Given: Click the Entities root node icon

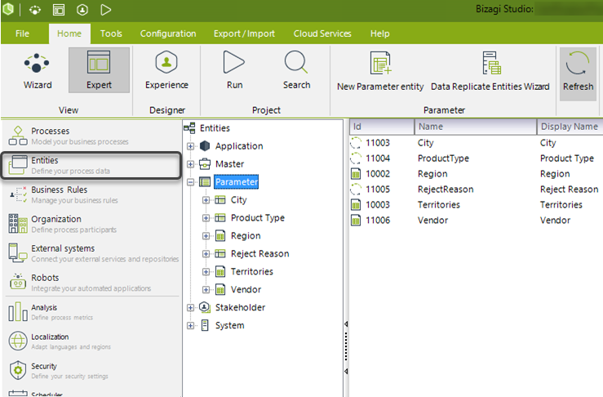Looking at the screenshot, I should coord(189,128).
